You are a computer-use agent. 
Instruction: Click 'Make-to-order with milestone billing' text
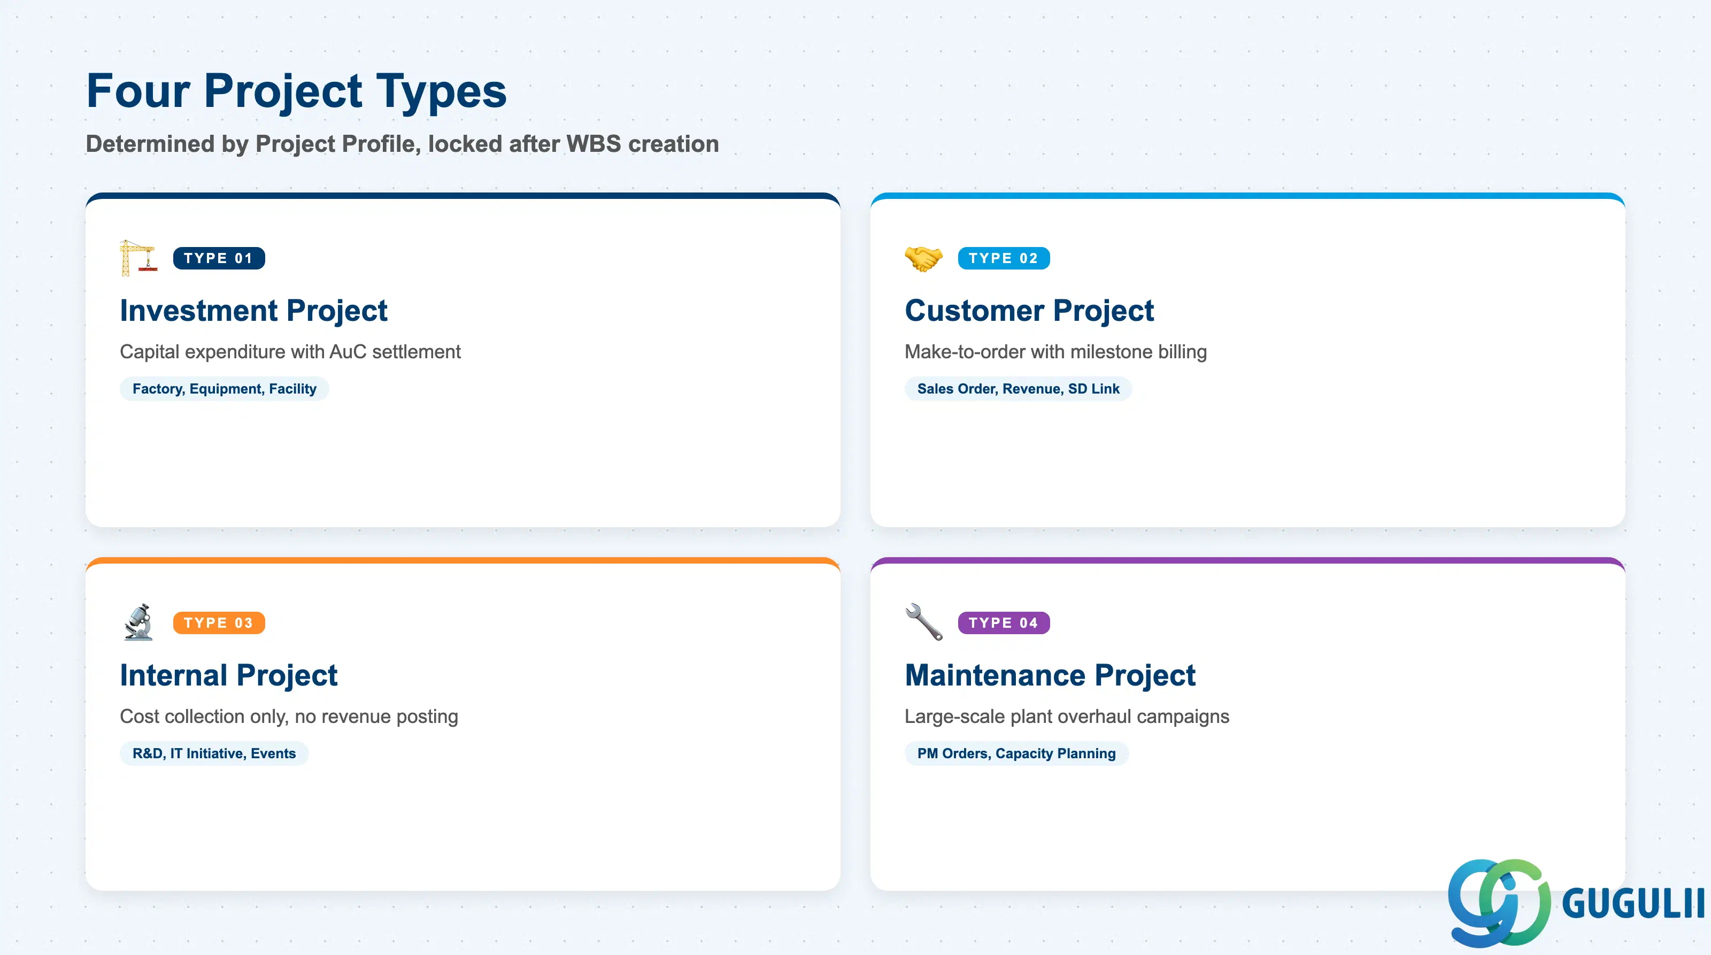[1055, 351]
